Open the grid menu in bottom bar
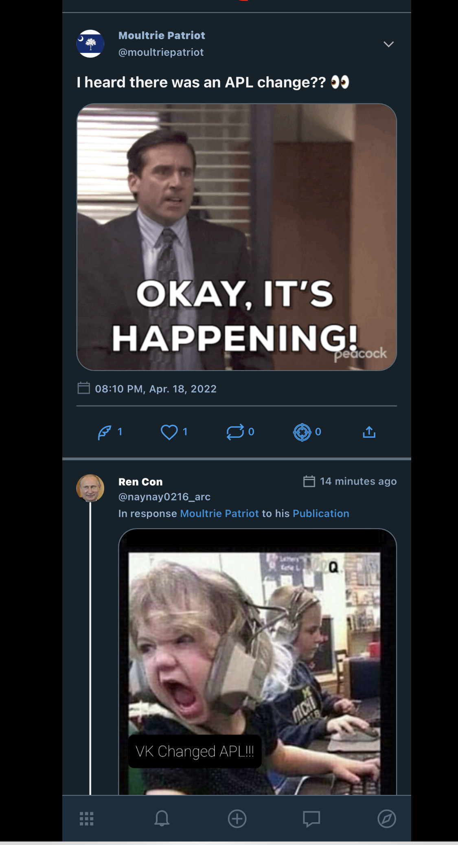The height and width of the screenshot is (845, 458). [x=86, y=819]
